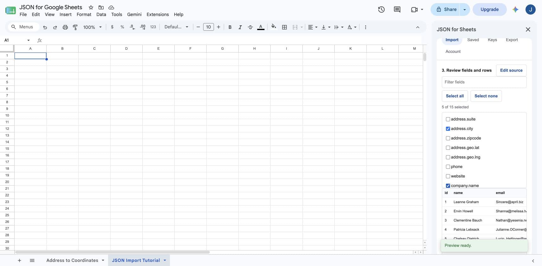Star the document
Screen dimensions: 542x266
pyautogui.click(x=91, y=7)
